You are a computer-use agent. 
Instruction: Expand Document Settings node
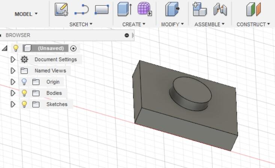coord(13,60)
